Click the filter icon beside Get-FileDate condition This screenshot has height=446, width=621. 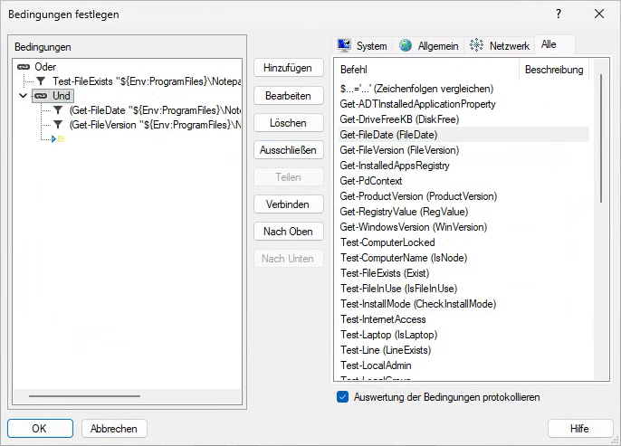point(58,110)
